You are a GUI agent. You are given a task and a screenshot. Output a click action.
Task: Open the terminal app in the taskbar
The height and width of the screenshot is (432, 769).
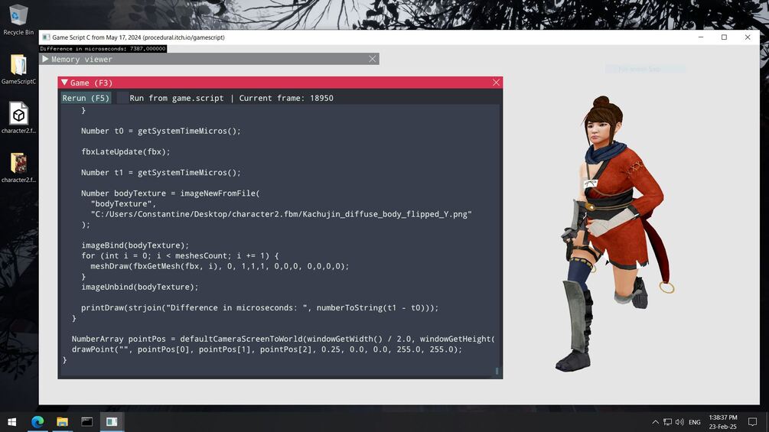[x=86, y=422]
